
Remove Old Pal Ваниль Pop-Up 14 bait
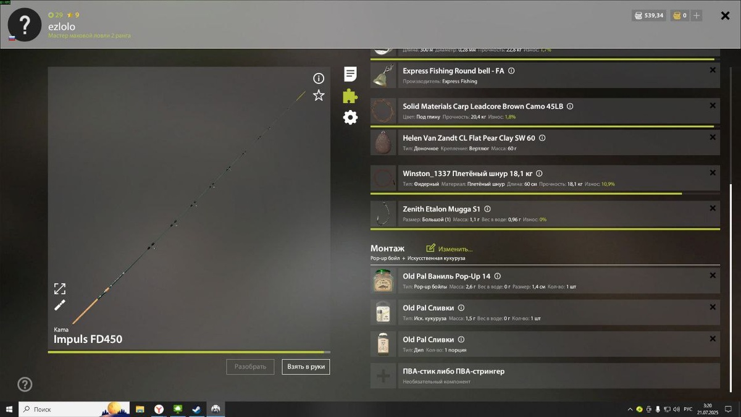[713, 276]
